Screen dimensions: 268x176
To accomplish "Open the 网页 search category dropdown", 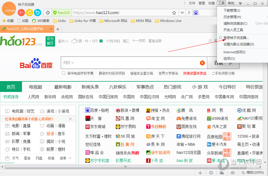I will (69, 62).
